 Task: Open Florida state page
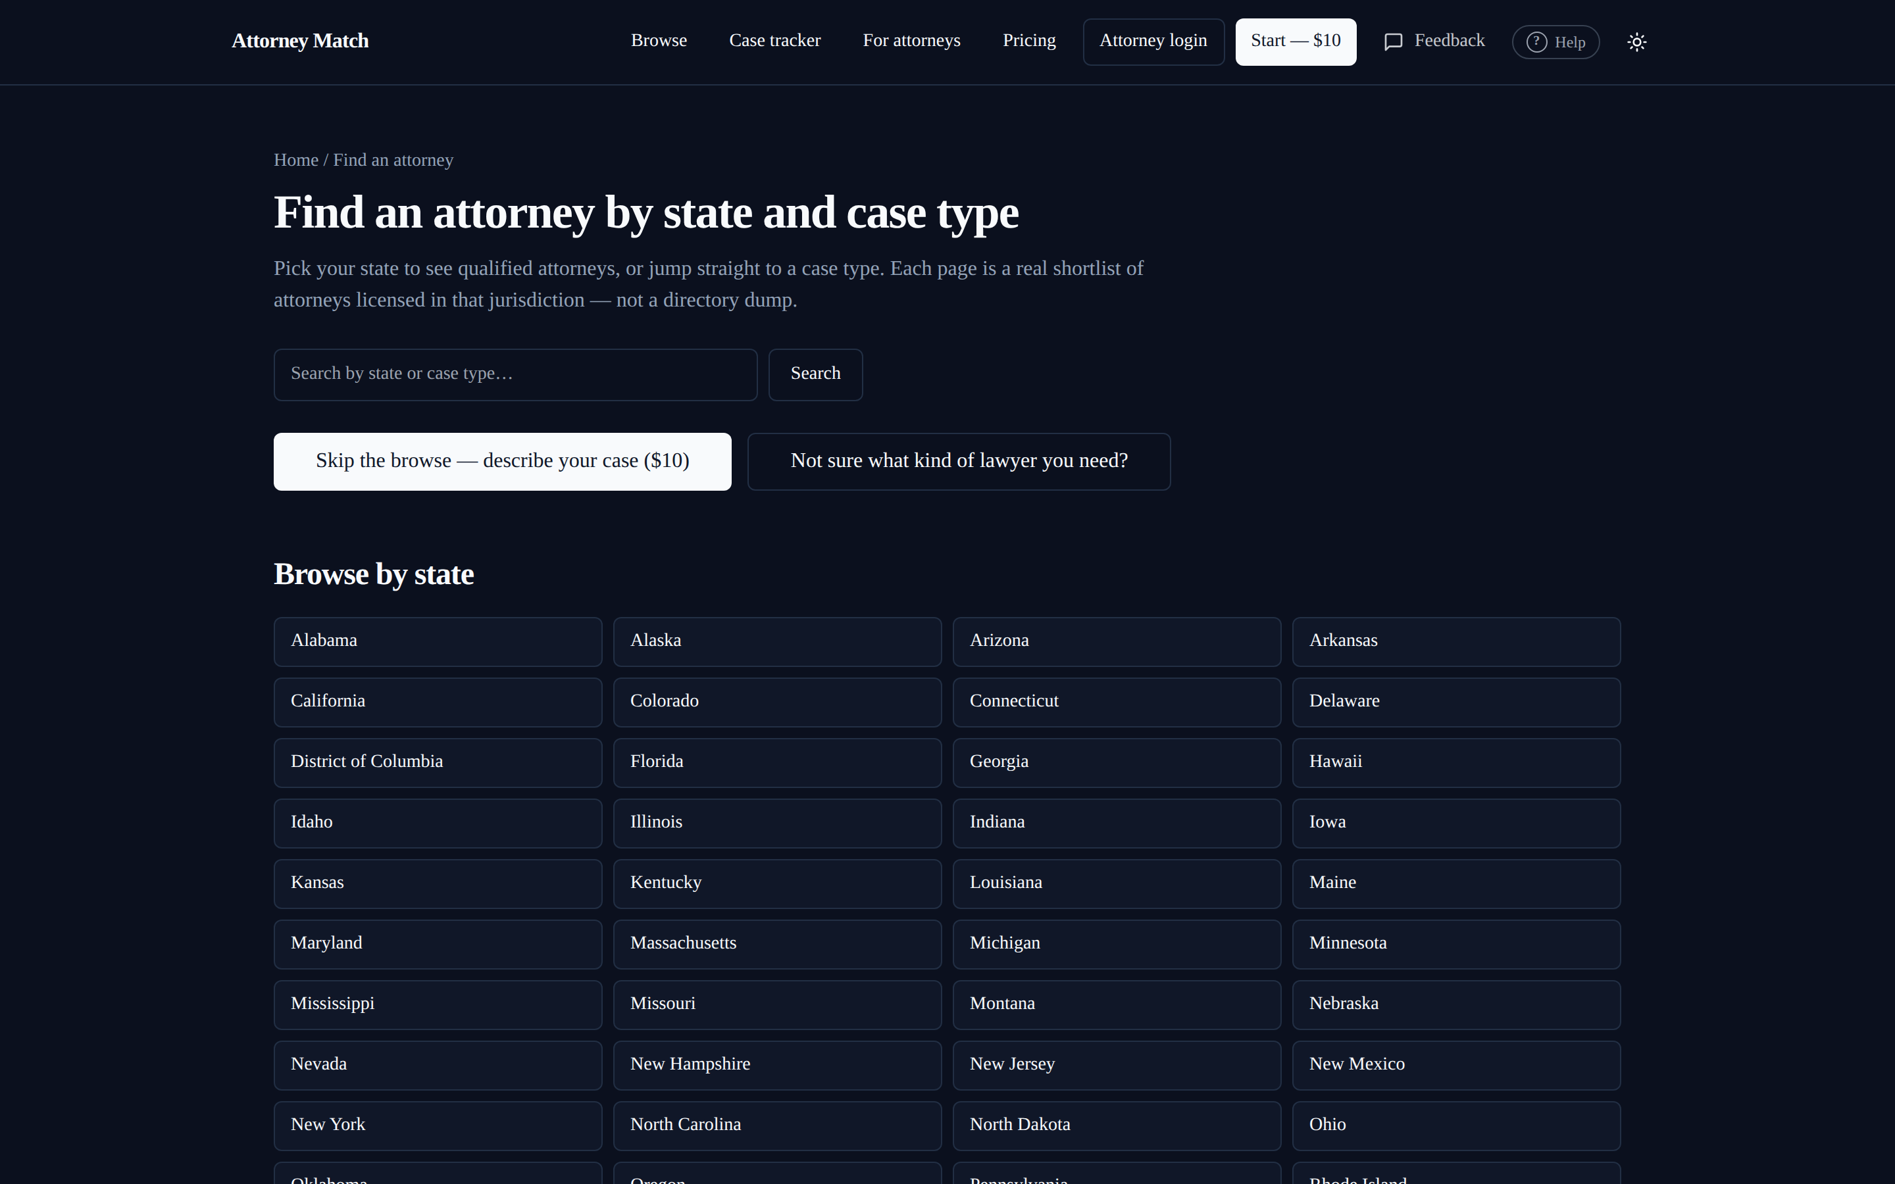coord(777,762)
